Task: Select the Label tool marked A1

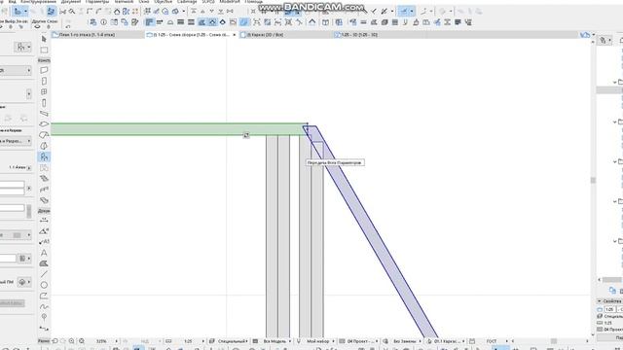Action: pyautogui.click(x=44, y=242)
